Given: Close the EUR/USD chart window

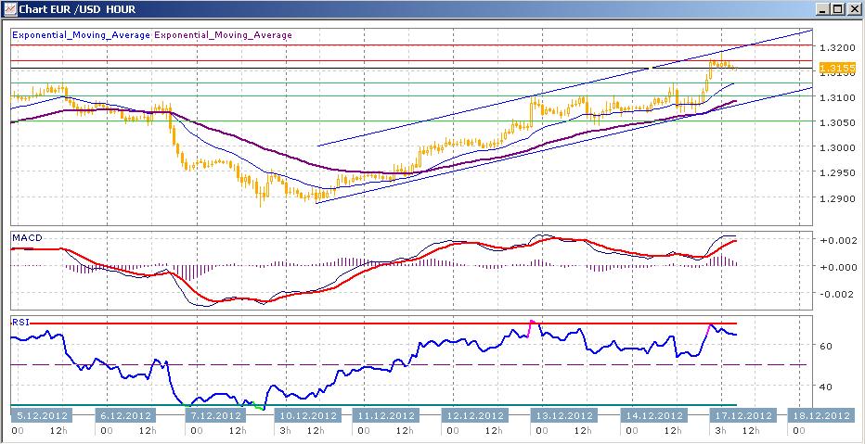Looking at the screenshot, I should point(853,9).
